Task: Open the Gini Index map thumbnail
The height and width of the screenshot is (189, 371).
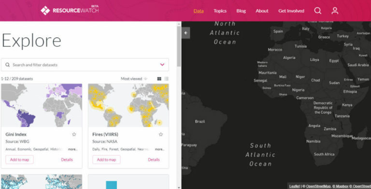Action: (42, 106)
